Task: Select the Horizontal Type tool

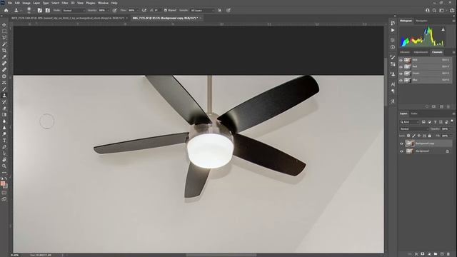Action: (x=4, y=141)
